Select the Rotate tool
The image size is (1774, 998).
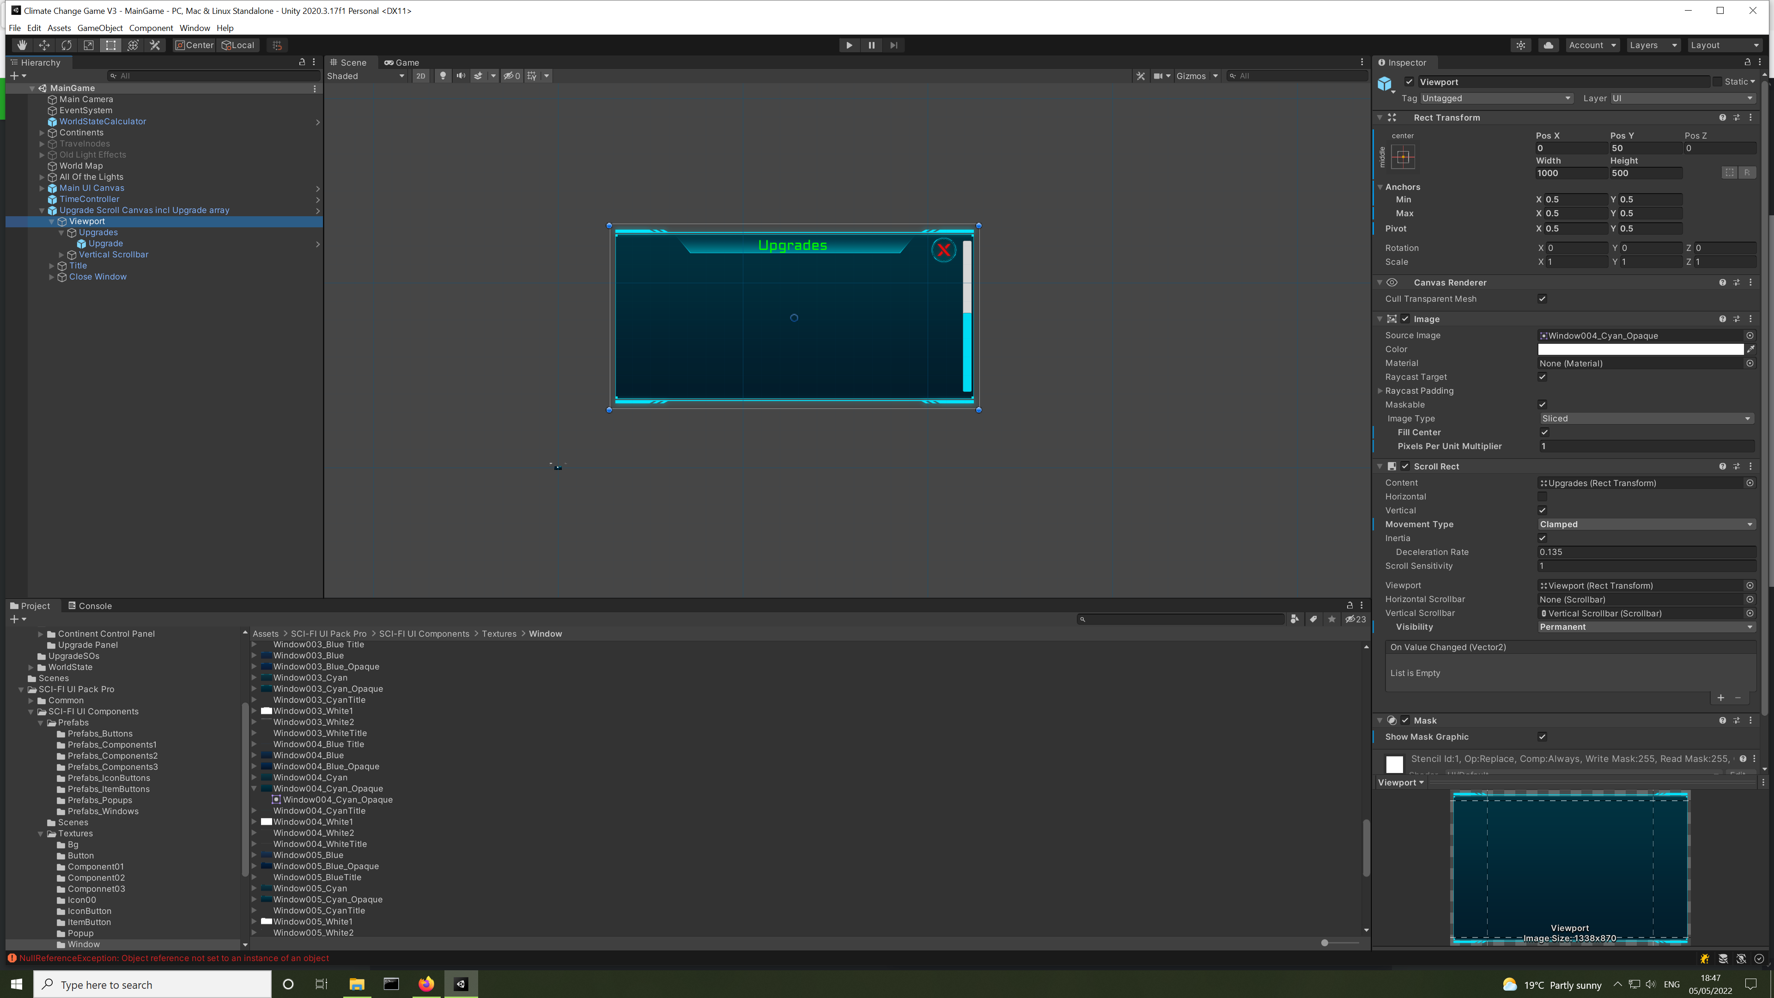click(x=67, y=45)
